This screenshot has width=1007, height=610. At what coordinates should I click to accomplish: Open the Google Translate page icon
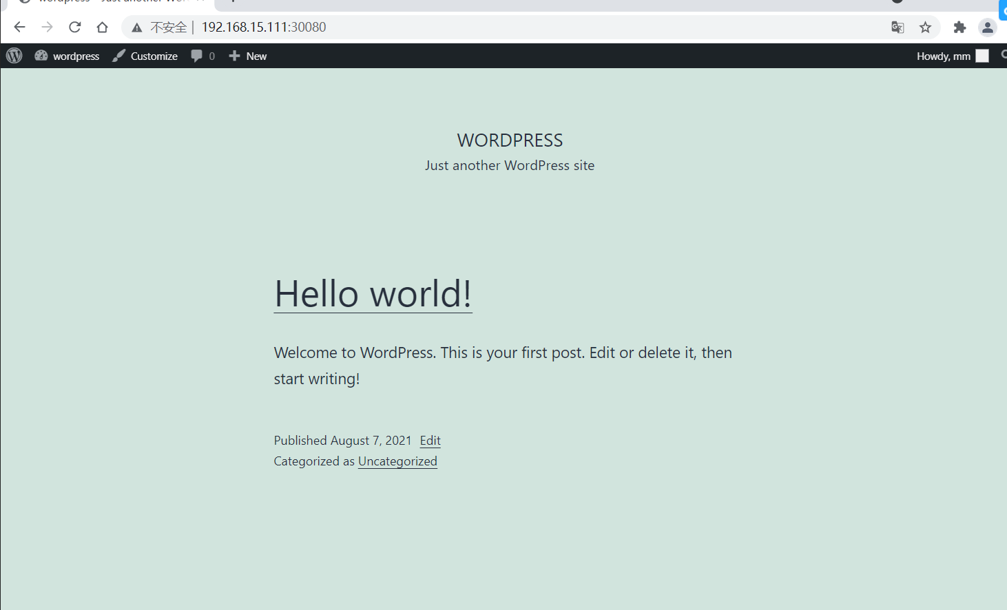897,28
